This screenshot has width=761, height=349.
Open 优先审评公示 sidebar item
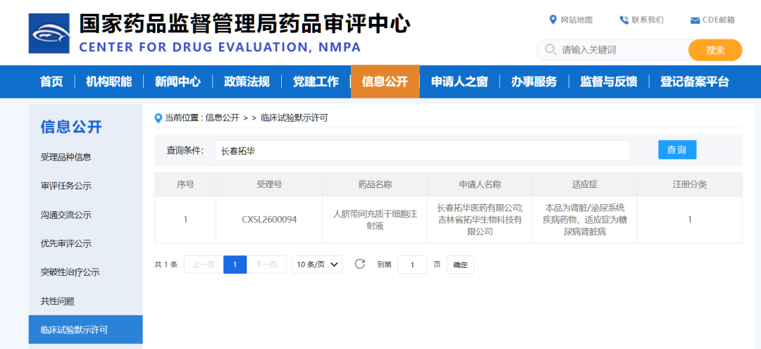tap(66, 243)
